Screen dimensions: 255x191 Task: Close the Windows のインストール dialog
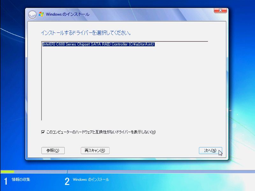point(220,10)
